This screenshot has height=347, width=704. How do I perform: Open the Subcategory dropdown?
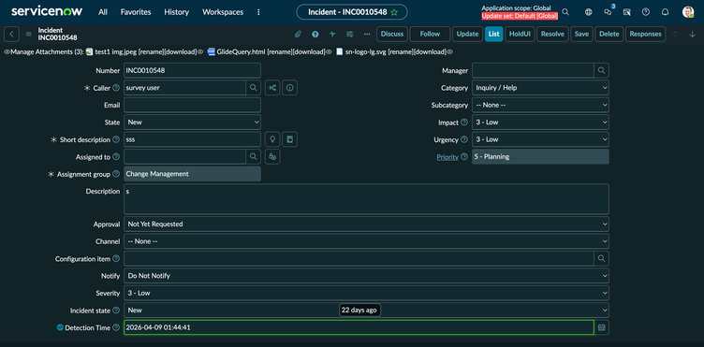click(540, 105)
